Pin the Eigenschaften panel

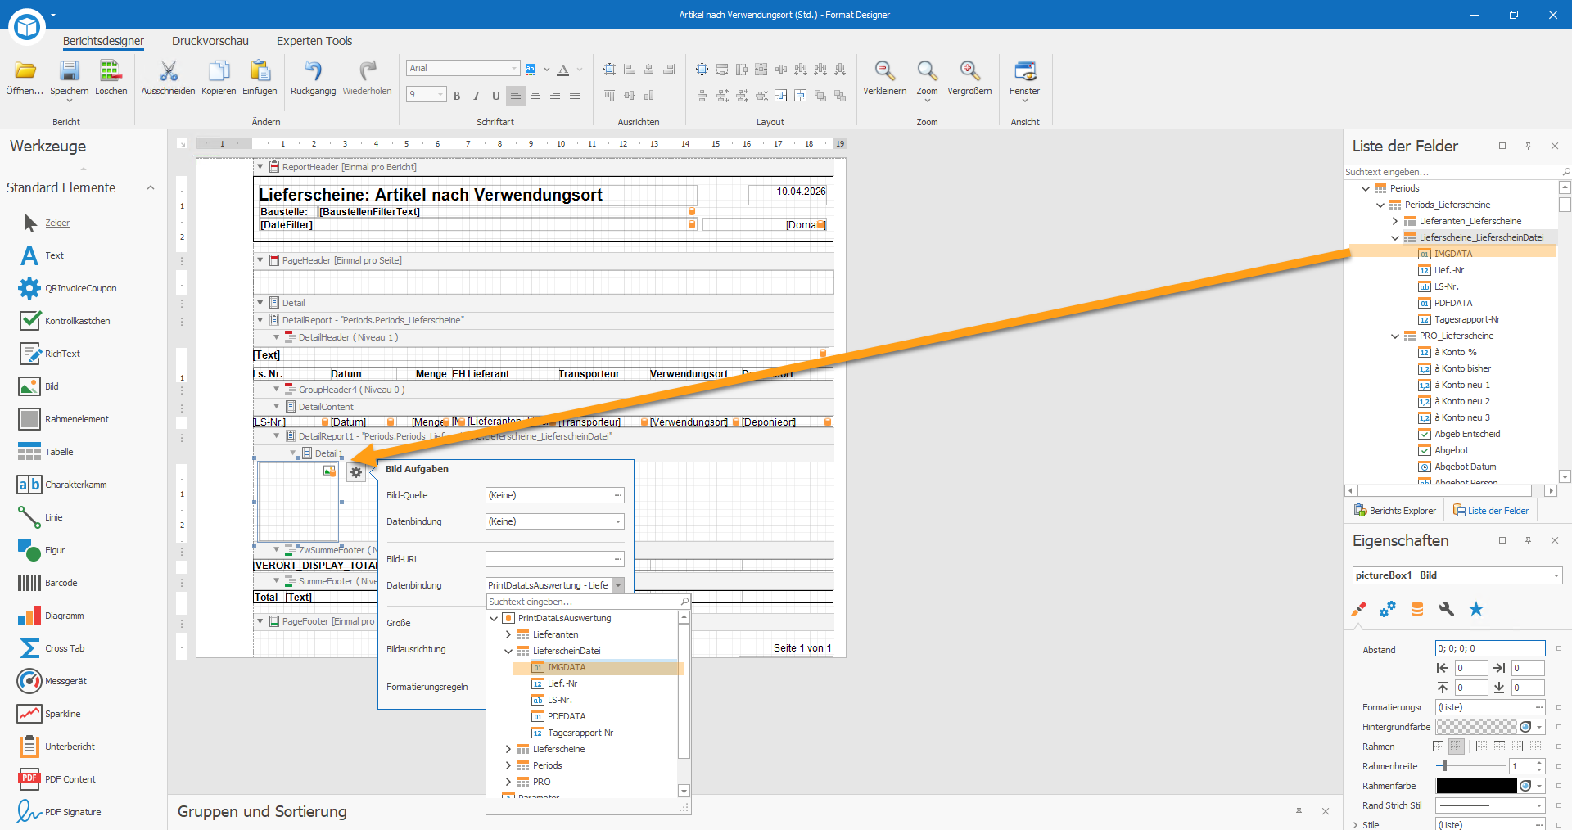(x=1528, y=540)
